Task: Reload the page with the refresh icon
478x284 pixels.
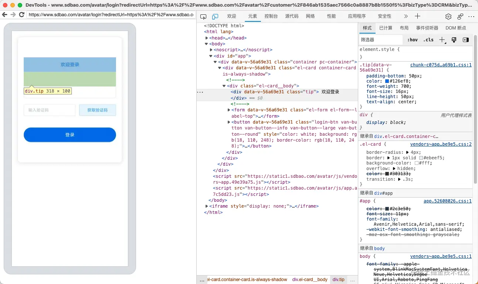Action: [x=22, y=15]
